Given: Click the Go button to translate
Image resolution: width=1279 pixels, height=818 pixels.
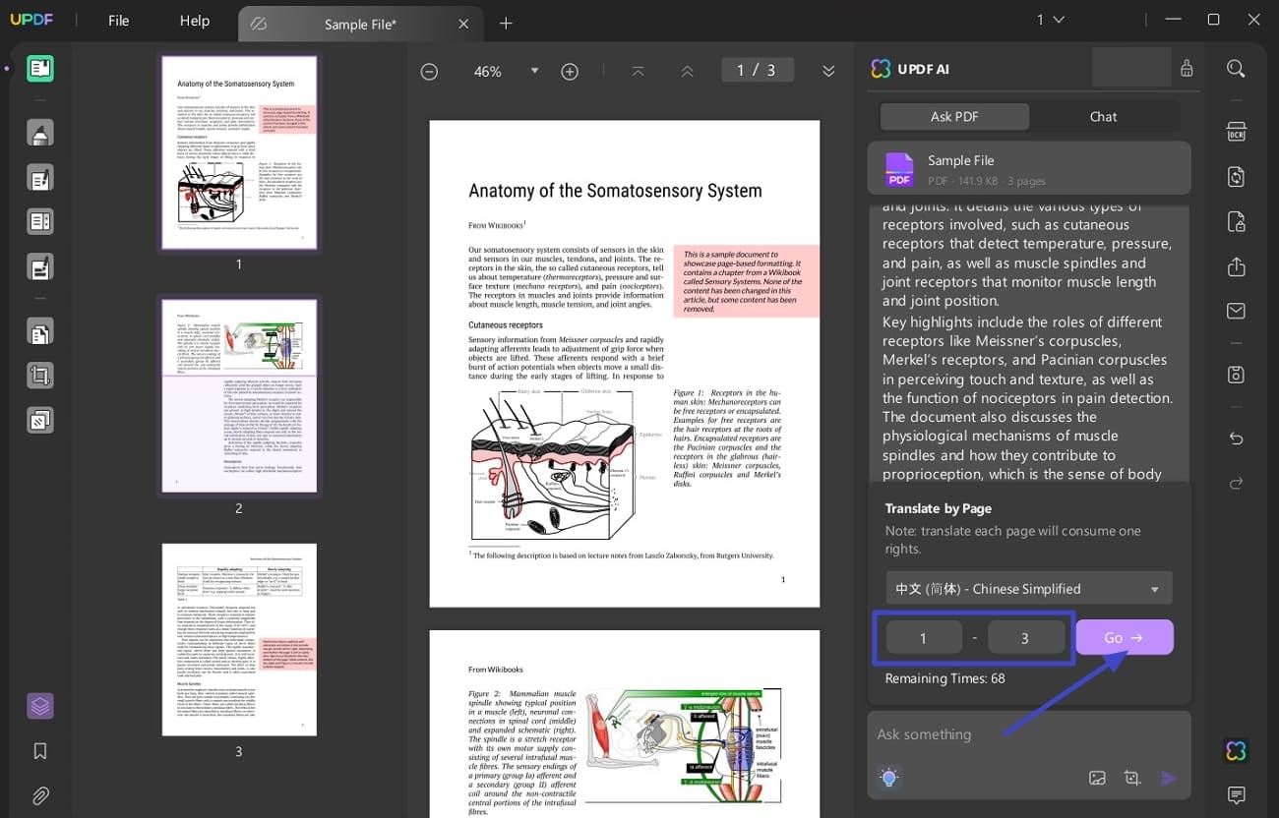Looking at the screenshot, I should [x=1124, y=637].
